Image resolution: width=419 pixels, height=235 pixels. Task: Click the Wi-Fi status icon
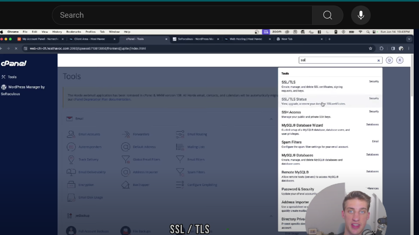coord(360,32)
